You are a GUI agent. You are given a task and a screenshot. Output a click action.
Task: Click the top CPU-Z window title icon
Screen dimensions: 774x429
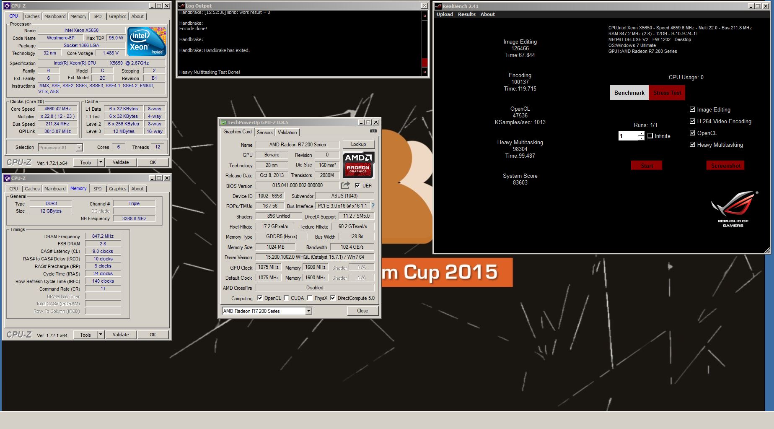7,6
